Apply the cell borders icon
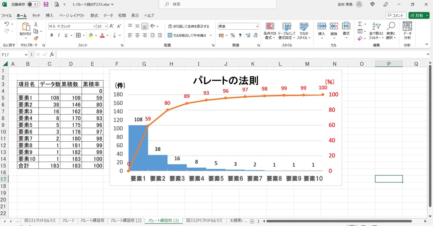The height and width of the screenshot is (226, 433). click(x=78, y=35)
